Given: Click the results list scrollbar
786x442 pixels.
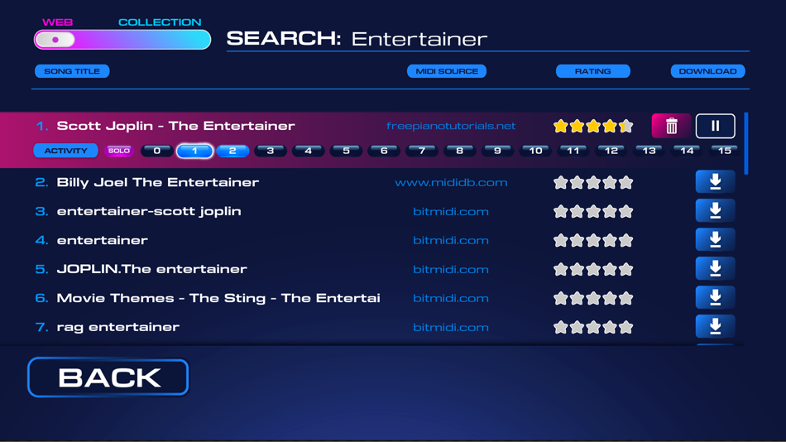Looking at the screenshot, I should coord(746,143).
